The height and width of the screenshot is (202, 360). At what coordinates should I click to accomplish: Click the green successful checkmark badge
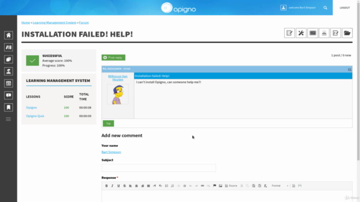33,61
